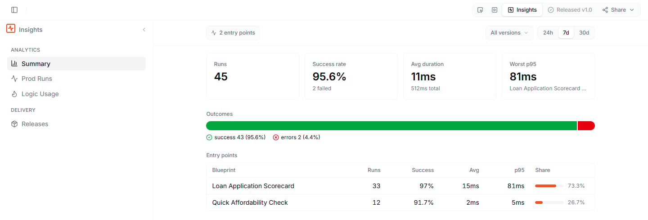This screenshot has height=220, width=648.
Task: Click the Avg column header
Action: click(474, 170)
